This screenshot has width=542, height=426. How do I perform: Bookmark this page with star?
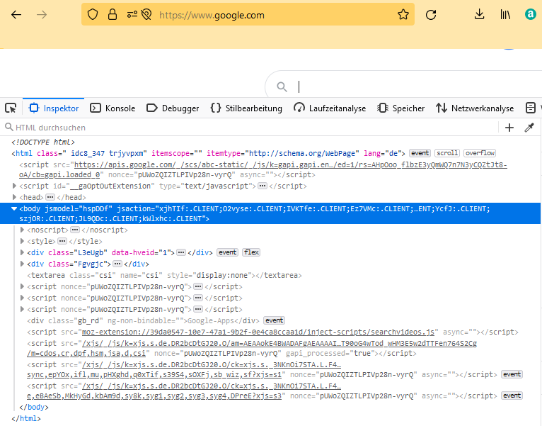403,15
